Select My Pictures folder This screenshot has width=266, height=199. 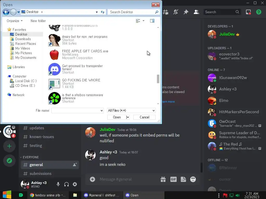tap(23, 53)
